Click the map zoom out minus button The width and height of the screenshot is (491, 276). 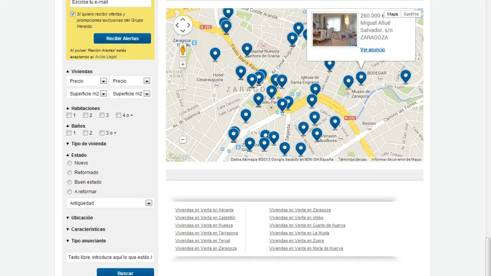click(x=183, y=140)
